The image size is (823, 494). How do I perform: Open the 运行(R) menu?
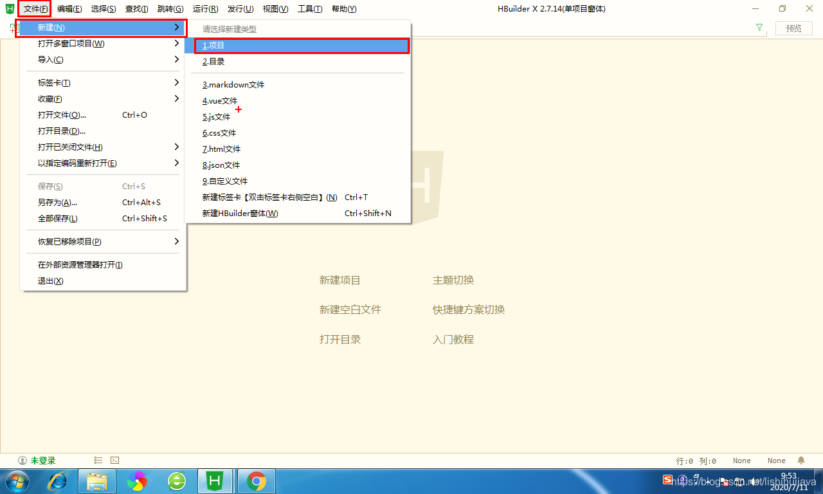(205, 9)
